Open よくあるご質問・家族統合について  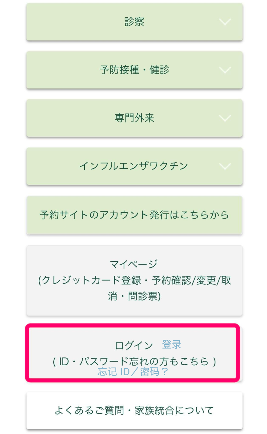click(x=135, y=411)
